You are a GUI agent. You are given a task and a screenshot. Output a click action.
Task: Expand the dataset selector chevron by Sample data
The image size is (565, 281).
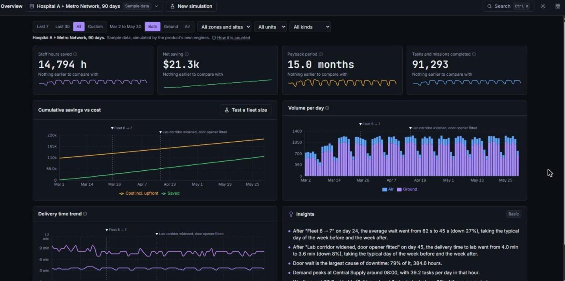tap(156, 6)
